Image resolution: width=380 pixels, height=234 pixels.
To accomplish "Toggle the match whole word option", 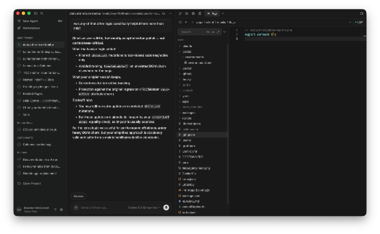I will [x=213, y=32].
